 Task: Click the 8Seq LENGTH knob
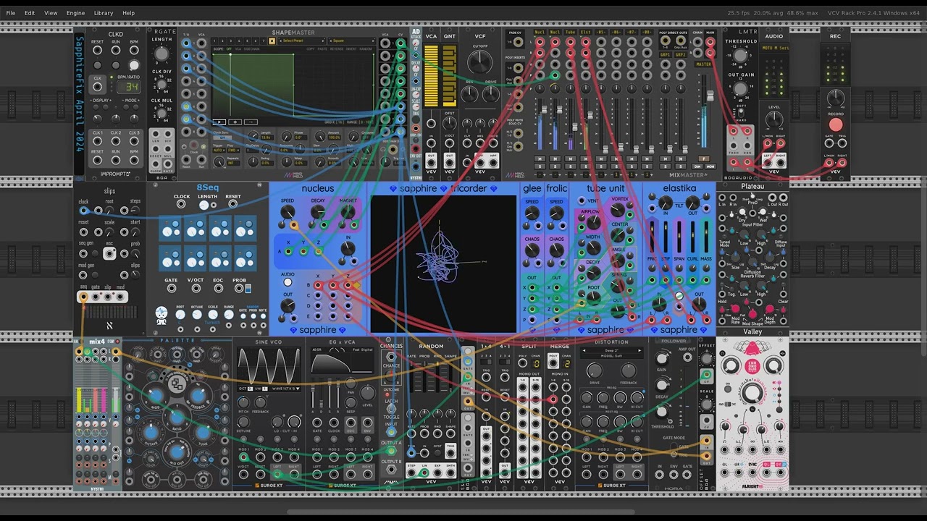206,206
